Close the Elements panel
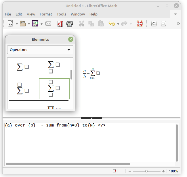This screenshot has height=177, width=187. click(71, 39)
